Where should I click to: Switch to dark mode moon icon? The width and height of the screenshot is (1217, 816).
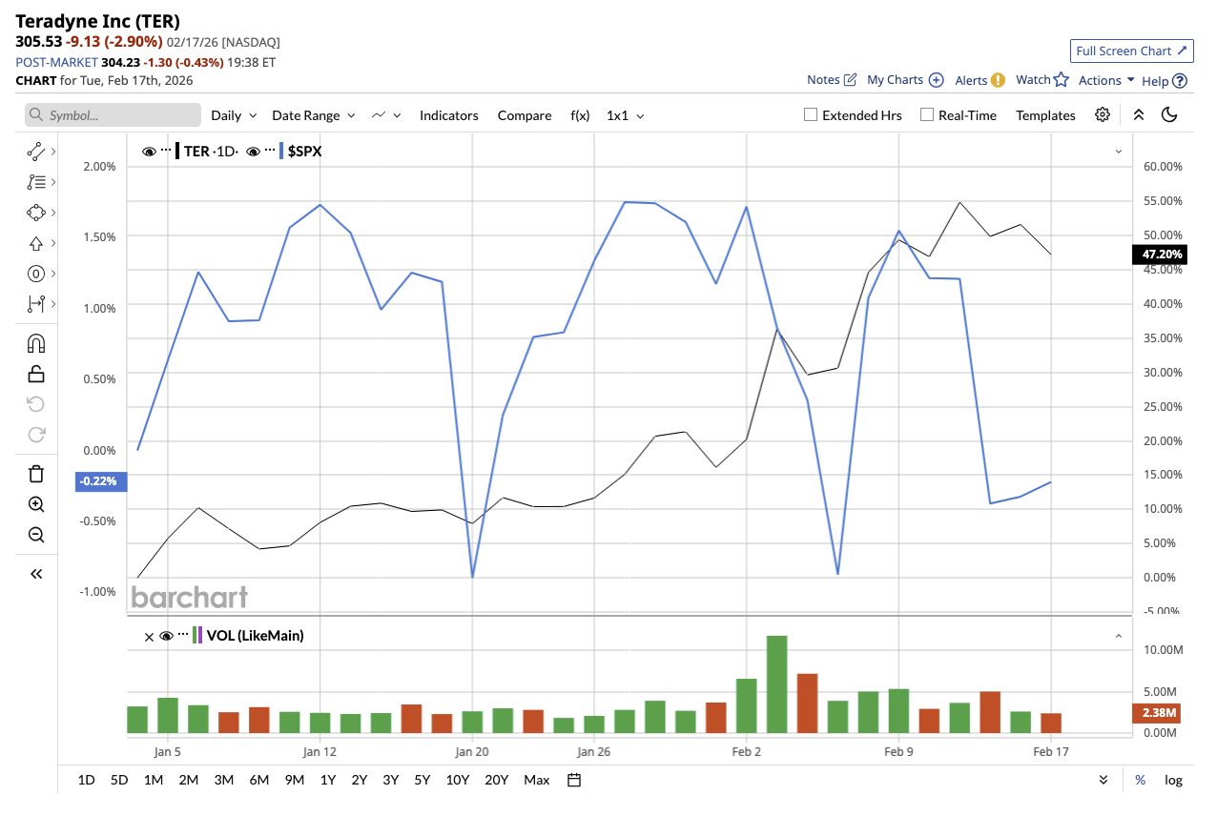1170,114
